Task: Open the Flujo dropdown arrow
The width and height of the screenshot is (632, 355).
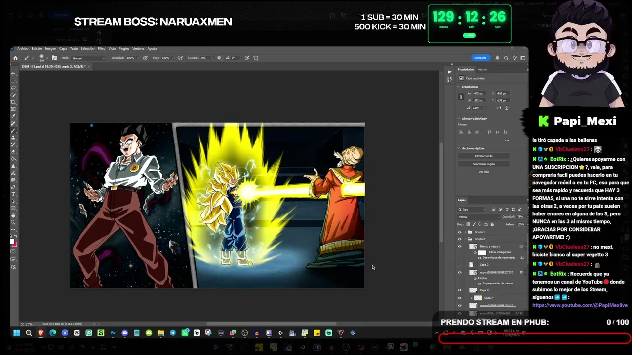Action: [173, 58]
